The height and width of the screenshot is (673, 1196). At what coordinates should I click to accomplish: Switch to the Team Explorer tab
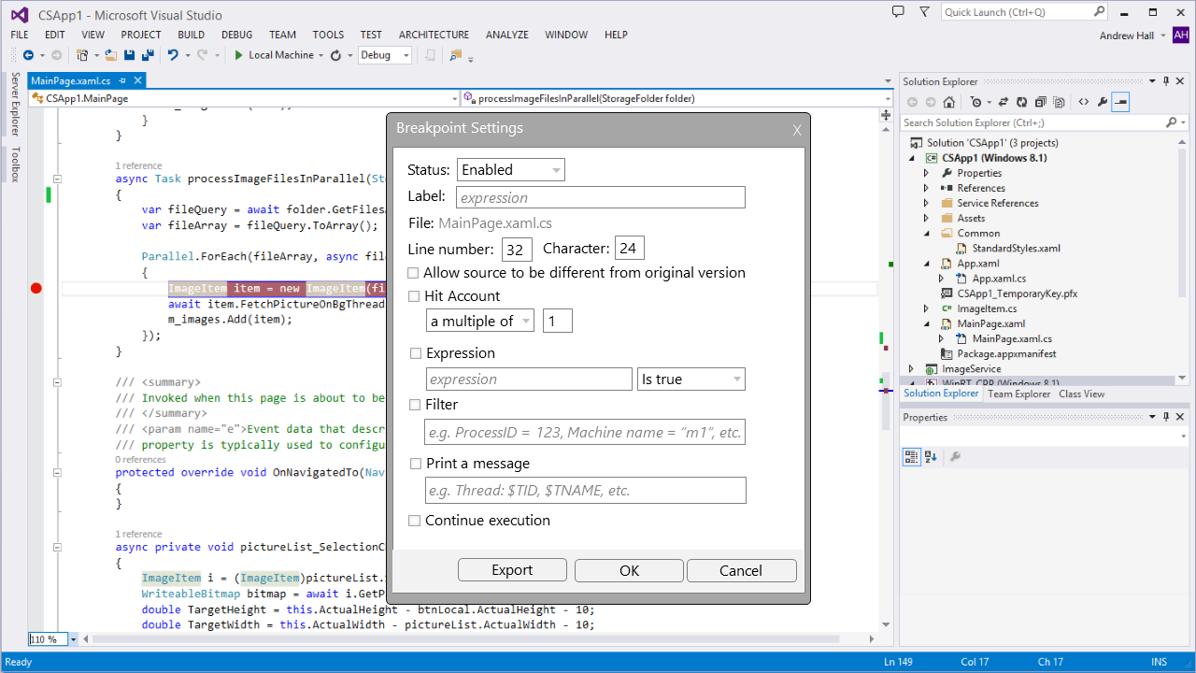1018,394
